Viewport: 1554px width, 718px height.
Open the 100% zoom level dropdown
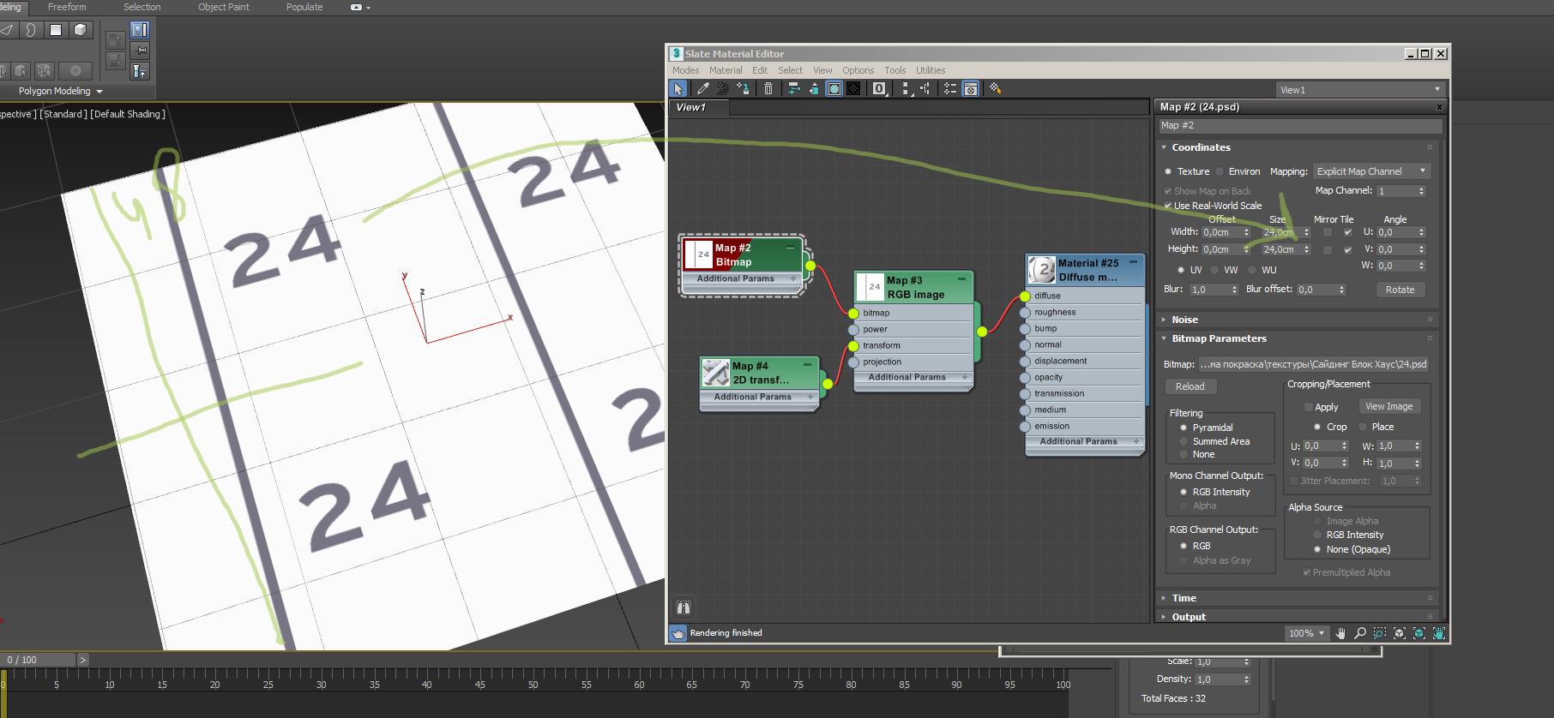[x=1306, y=633]
